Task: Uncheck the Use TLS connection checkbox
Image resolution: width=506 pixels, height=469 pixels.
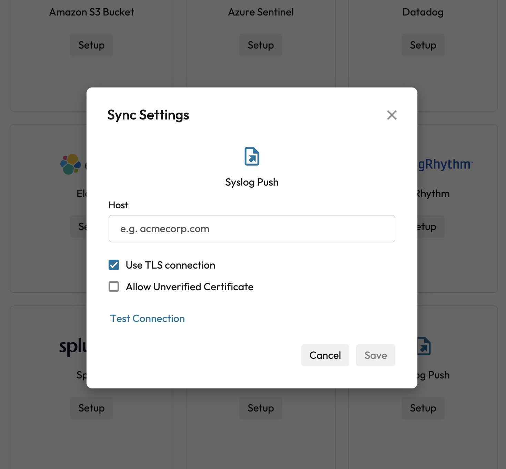Action: 114,265
